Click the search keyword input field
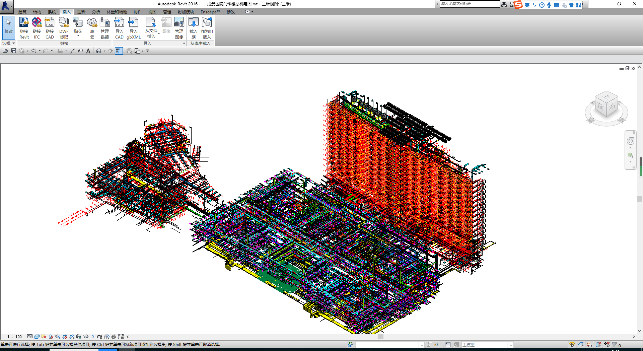This screenshot has height=351, width=643. (x=470, y=4)
